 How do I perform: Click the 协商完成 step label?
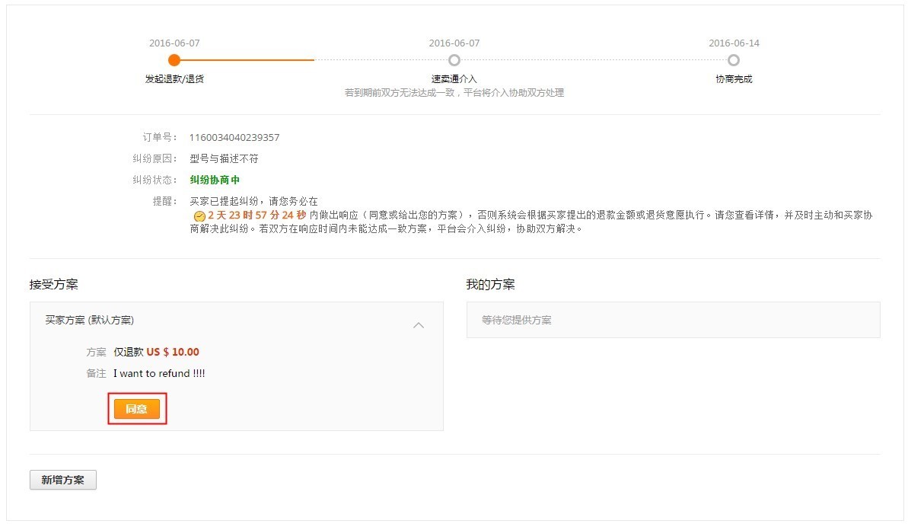pyautogui.click(x=734, y=78)
